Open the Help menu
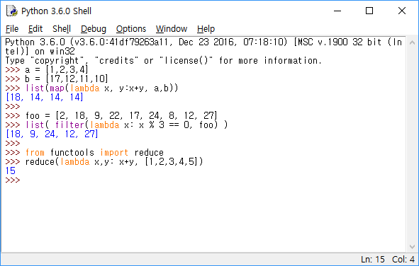This screenshot has width=419, height=266. point(206,29)
